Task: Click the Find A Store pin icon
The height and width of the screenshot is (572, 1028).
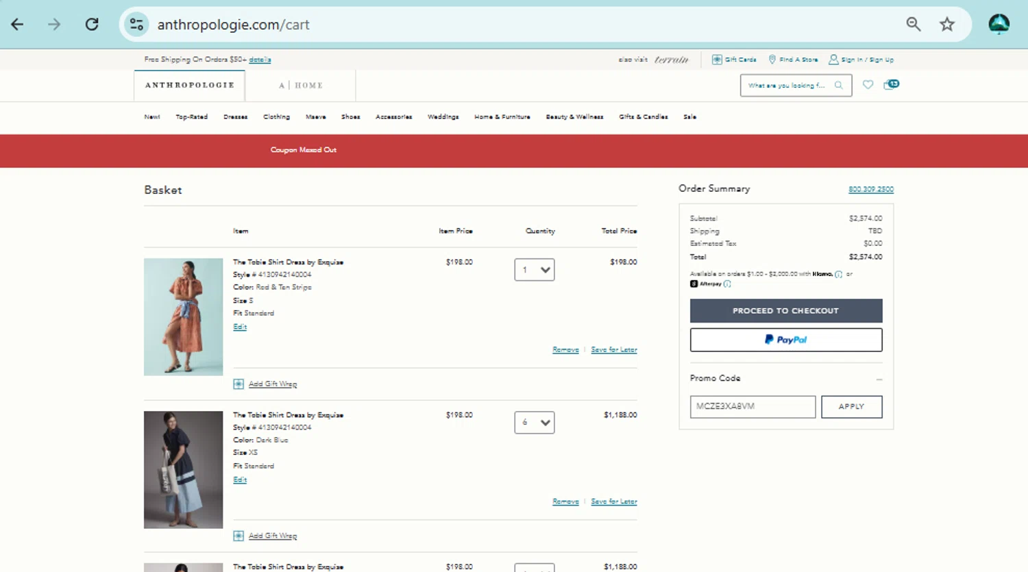Action: pyautogui.click(x=772, y=60)
